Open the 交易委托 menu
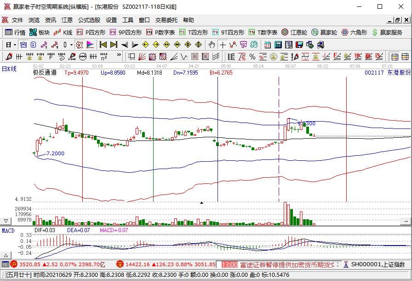 (x=166, y=20)
